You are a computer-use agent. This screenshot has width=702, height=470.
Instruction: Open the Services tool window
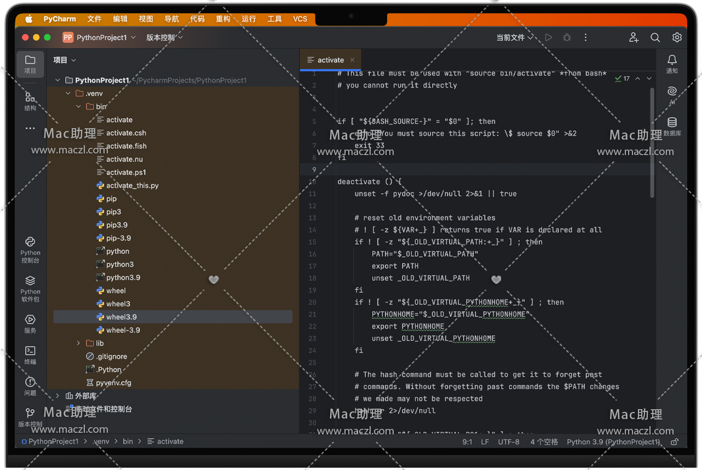(x=30, y=320)
